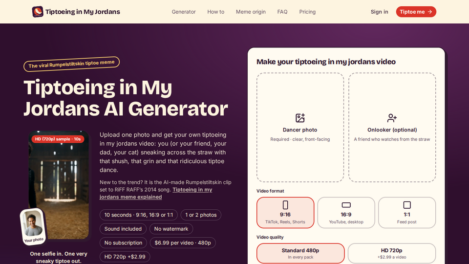Click the Tiptoeing in My Jordans AI Generator headline
The width and height of the screenshot is (469, 264).
126,98
